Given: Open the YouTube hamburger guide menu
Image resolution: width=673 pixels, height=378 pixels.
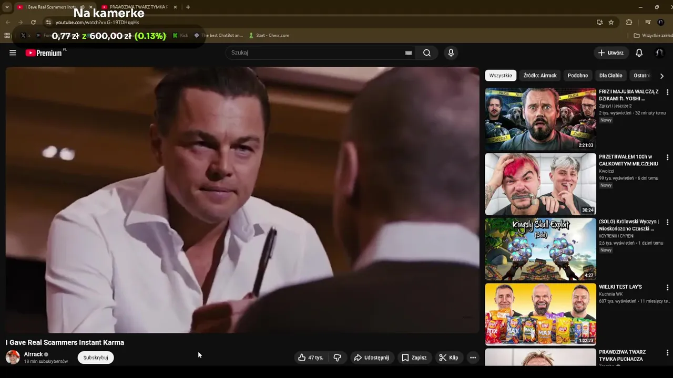Looking at the screenshot, I should pos(13,52).
